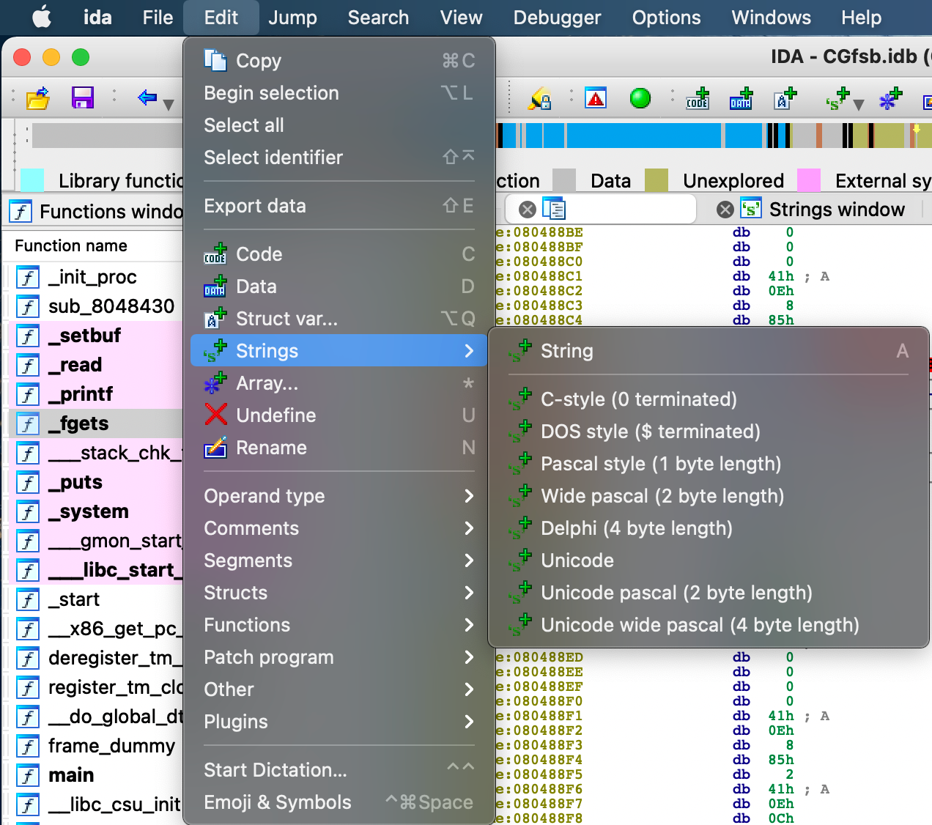This screenshot has height=825, width=932.
Task: Click the Functions window panel icon
Action: click(21, 212)
